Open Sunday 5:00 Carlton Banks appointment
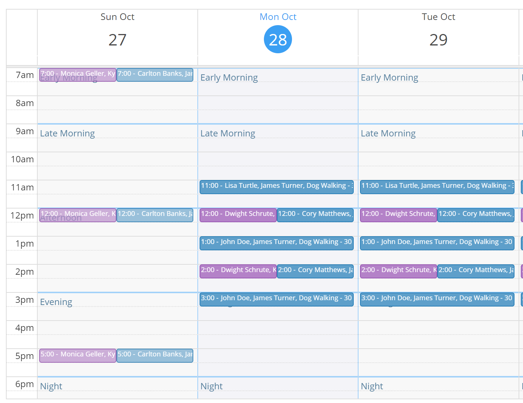The image size is (523, 403). (155, 356)
